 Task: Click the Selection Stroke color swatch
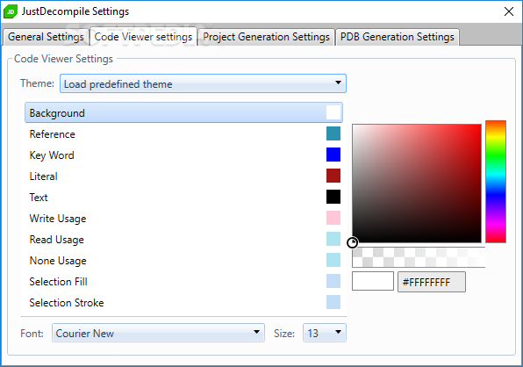coord(333,302)
